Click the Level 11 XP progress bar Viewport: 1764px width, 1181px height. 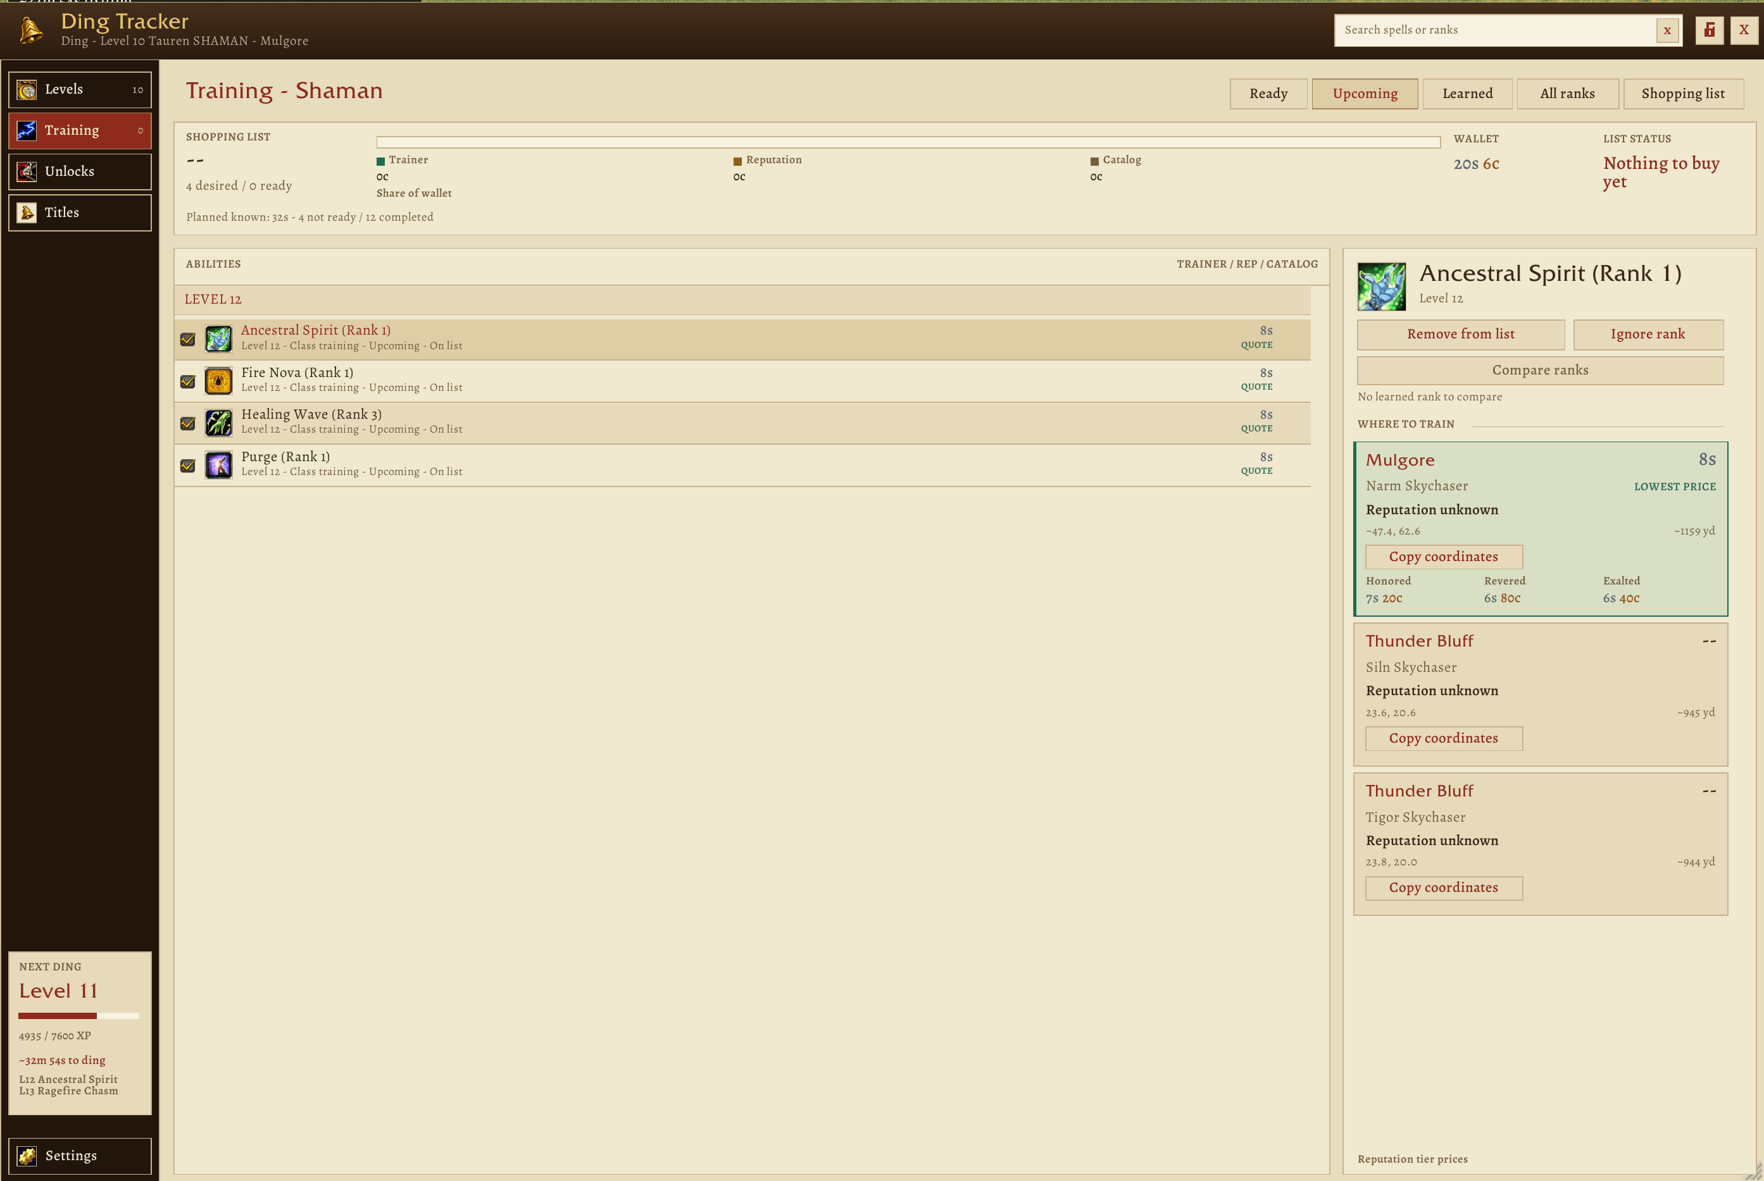pos(79,1016)
